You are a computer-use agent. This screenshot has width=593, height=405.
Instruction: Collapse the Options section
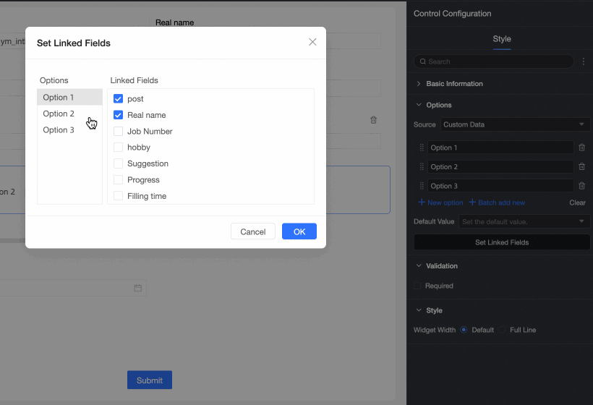pos(419,105)
